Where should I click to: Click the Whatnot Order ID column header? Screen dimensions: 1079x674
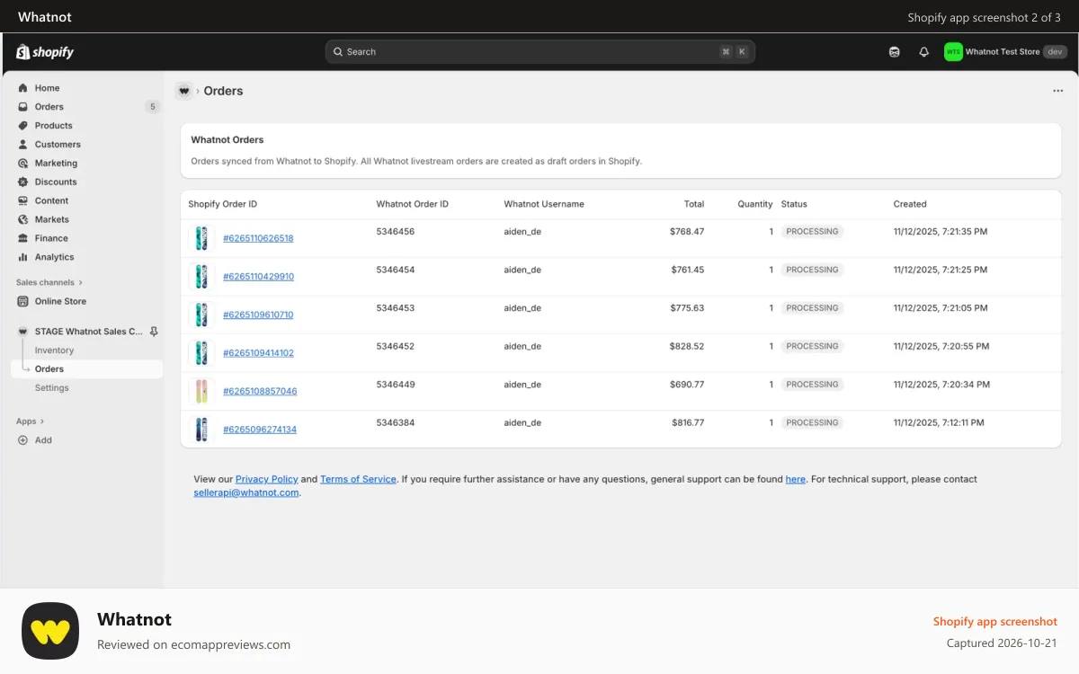point(413,204)
